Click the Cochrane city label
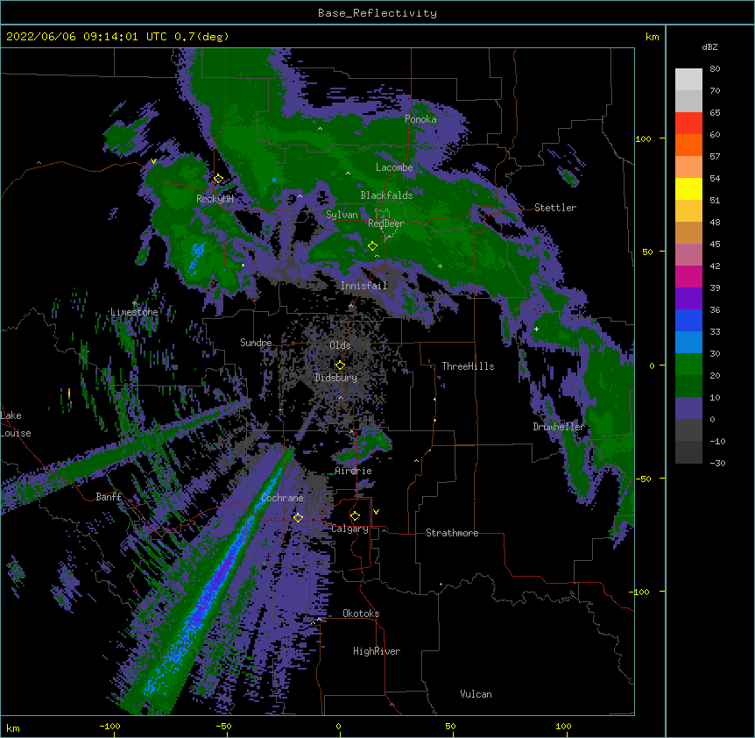755x738 pixels. 282,498
